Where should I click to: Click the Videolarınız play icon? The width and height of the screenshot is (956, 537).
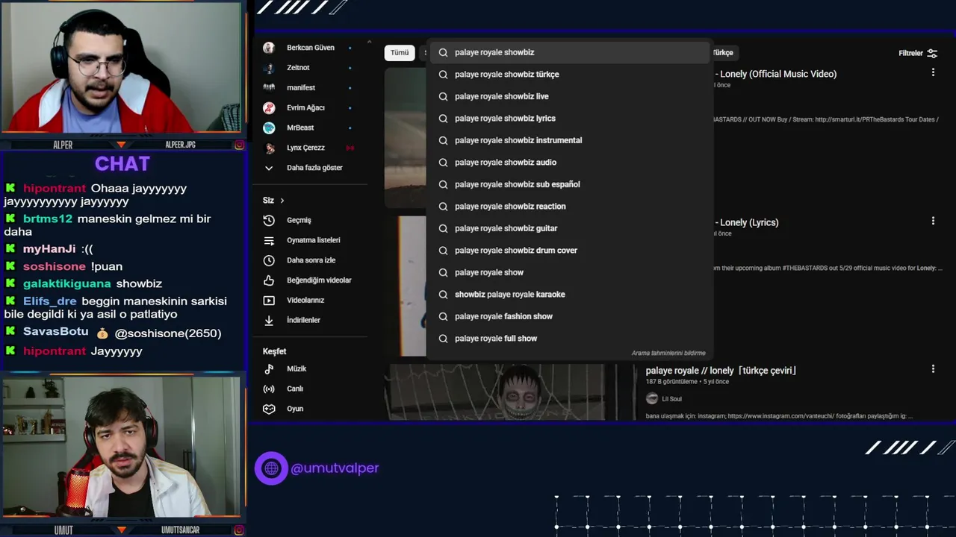pyautogui.click(x=269, y=301)
